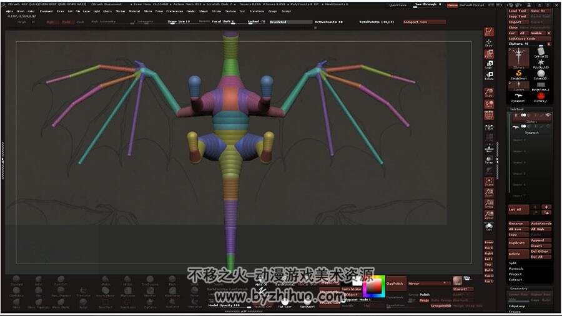This screenshot has height=316, width=562.
Task: Open the Preferences menu
Action: (x=175, y=11)
